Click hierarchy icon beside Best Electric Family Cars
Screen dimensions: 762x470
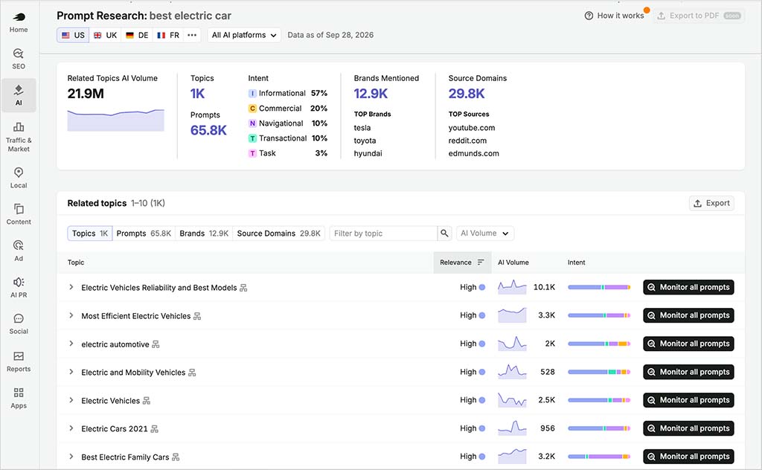point(176,457)
